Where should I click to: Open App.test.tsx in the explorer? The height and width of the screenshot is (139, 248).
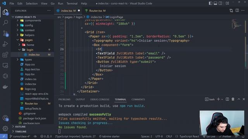(x=33, y=69)
